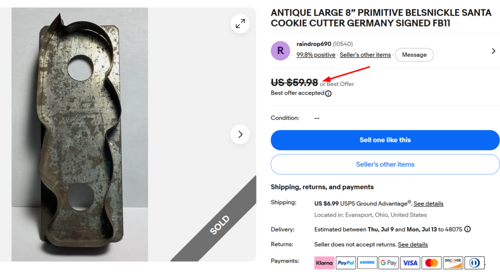
Task: Select the PayPal payment icon
Action: click(x=346, y=263)
